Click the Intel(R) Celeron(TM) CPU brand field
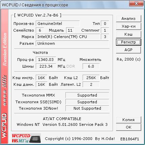 pos(68,37)
